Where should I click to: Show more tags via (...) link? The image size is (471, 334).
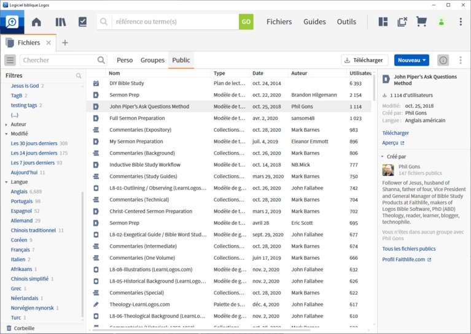[x=14, y=115]
